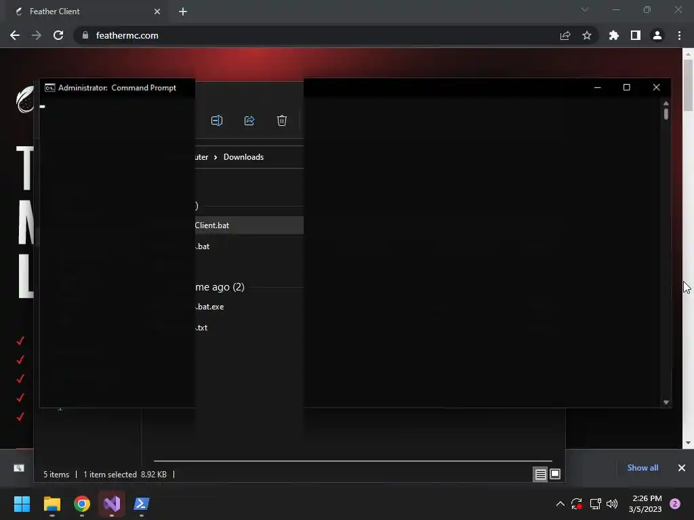This screenshot has width=694, height=520.
Task: Click Command Prompt scrollbar up arrow
Action: (x=666, y=103)
